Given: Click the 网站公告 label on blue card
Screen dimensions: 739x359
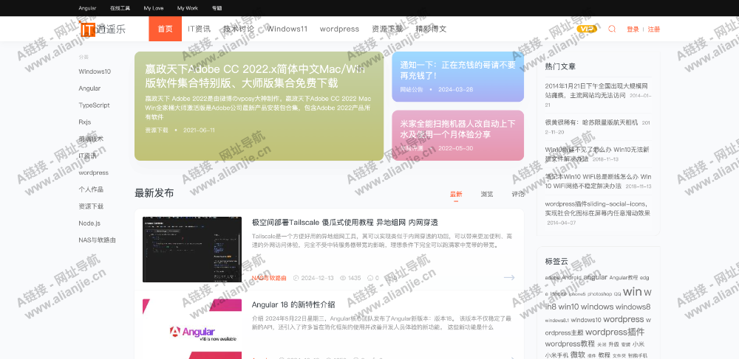Looking at the screenshot, I should (412, 89).
